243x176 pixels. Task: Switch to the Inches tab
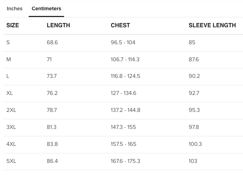[15, 8]
